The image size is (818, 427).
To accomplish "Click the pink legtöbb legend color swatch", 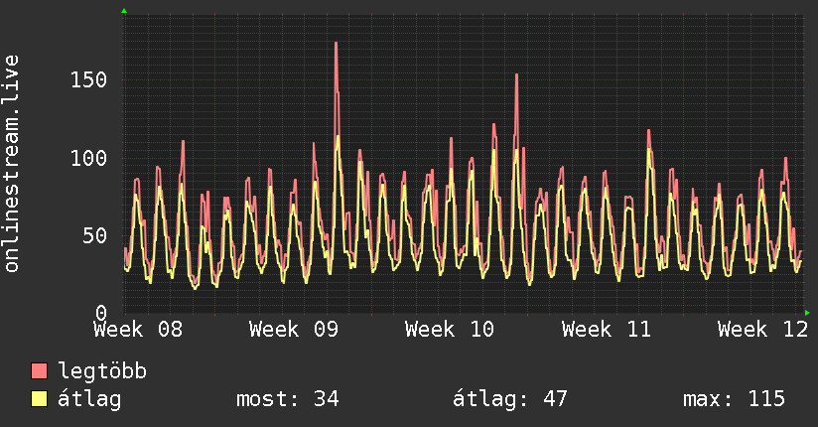I will (39, 371).
